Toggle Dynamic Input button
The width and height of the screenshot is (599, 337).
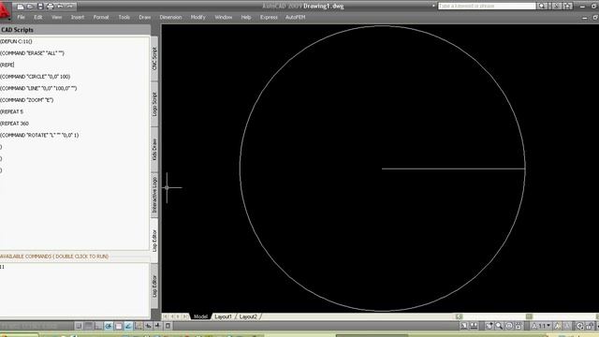click(x=148, y=326)
